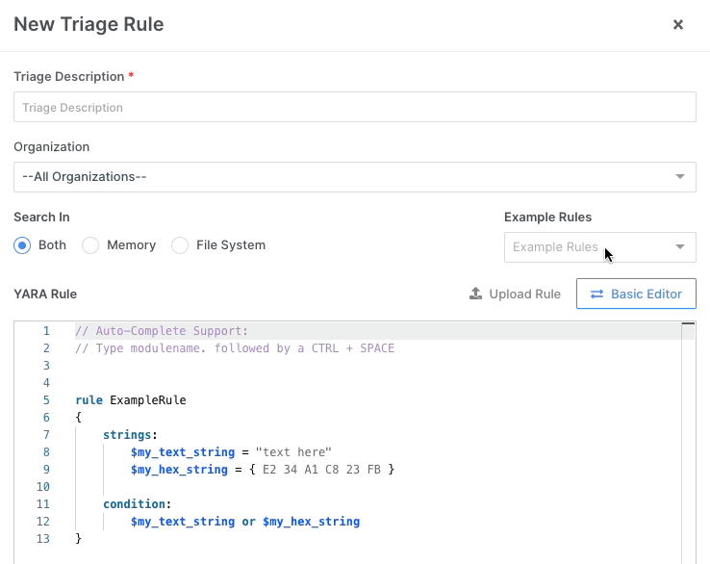The image size is (710, 564).
Task: Focus the Triage Description text field
Action: (x=354, y=107)
